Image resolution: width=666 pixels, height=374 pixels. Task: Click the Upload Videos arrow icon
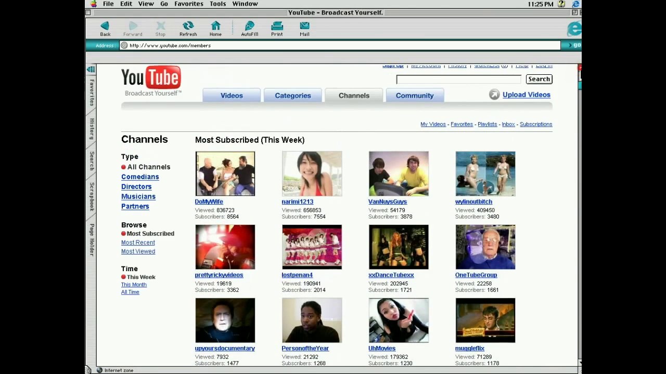tap(494, 95)
